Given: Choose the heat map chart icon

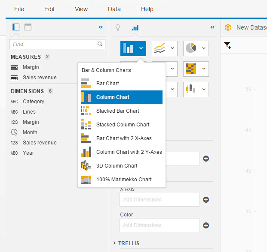Looking at the screenshot, I should coord(191,69).
